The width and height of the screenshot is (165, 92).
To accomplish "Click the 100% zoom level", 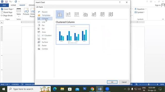I will click(x=162, y=84).
